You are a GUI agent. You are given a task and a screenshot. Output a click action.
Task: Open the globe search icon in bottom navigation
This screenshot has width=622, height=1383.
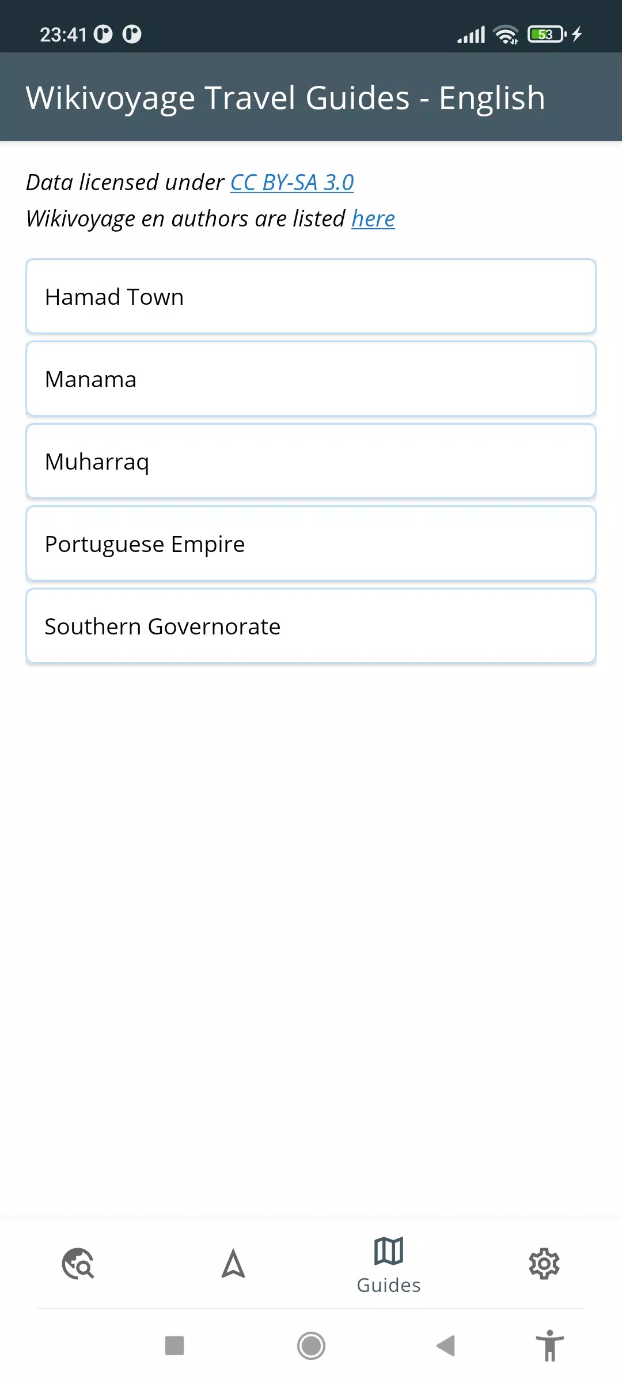tap(78, 1264)
